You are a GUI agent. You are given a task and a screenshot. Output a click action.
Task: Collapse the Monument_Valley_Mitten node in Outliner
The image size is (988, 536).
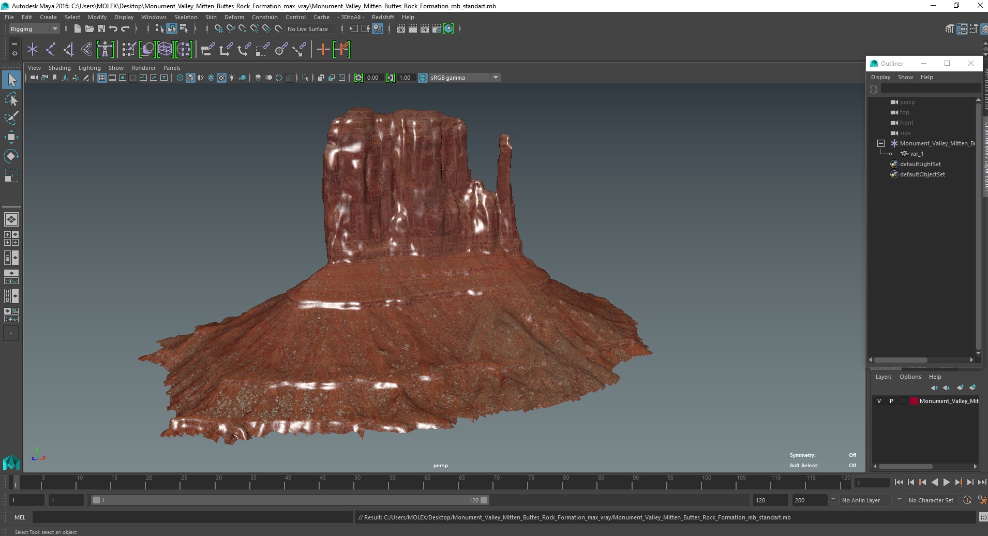pos(880,143)
